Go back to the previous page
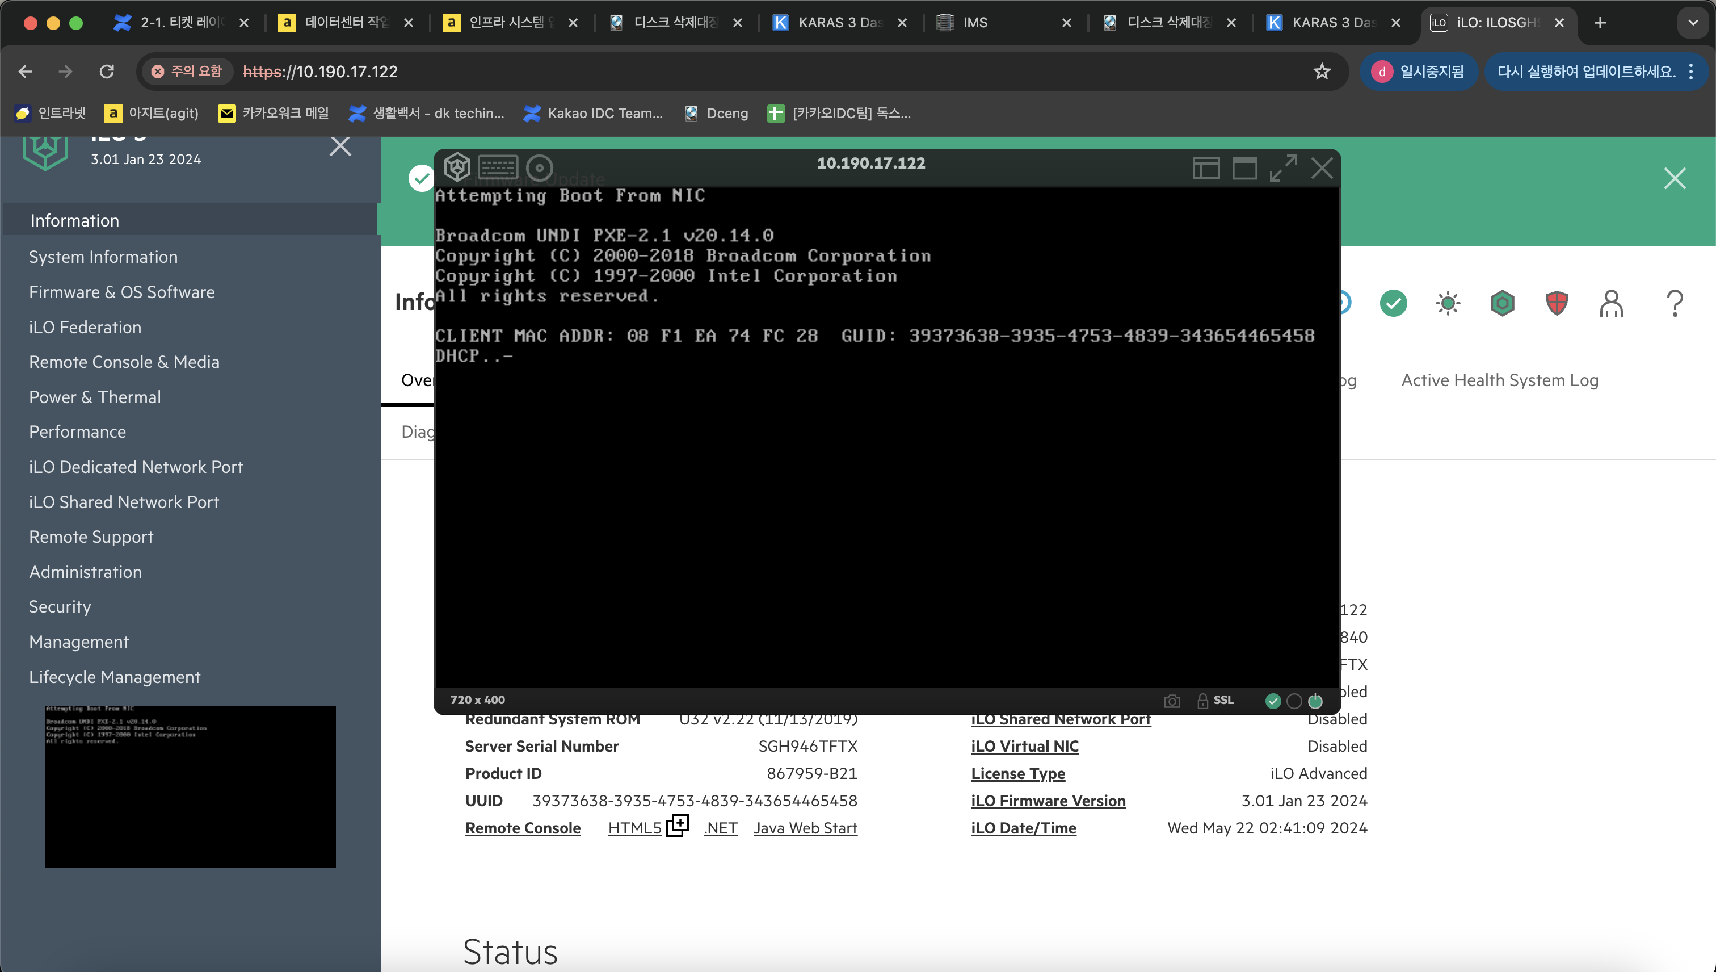Viewport: 1716px width, 972px height. tap(26, 72)
